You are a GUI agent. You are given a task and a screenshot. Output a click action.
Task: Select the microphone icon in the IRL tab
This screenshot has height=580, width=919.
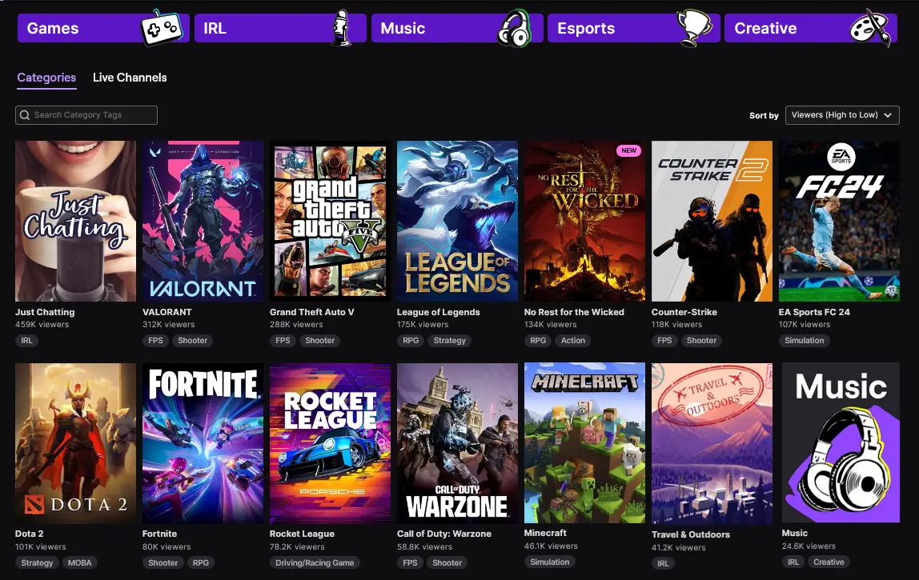coord(343,26)
